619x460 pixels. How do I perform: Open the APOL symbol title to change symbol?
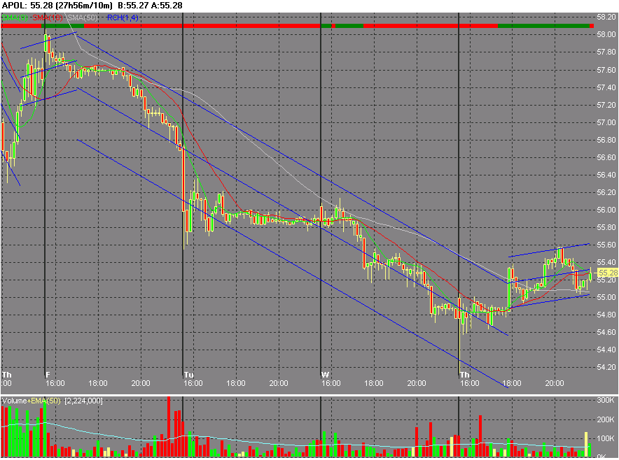coord(14,5)
